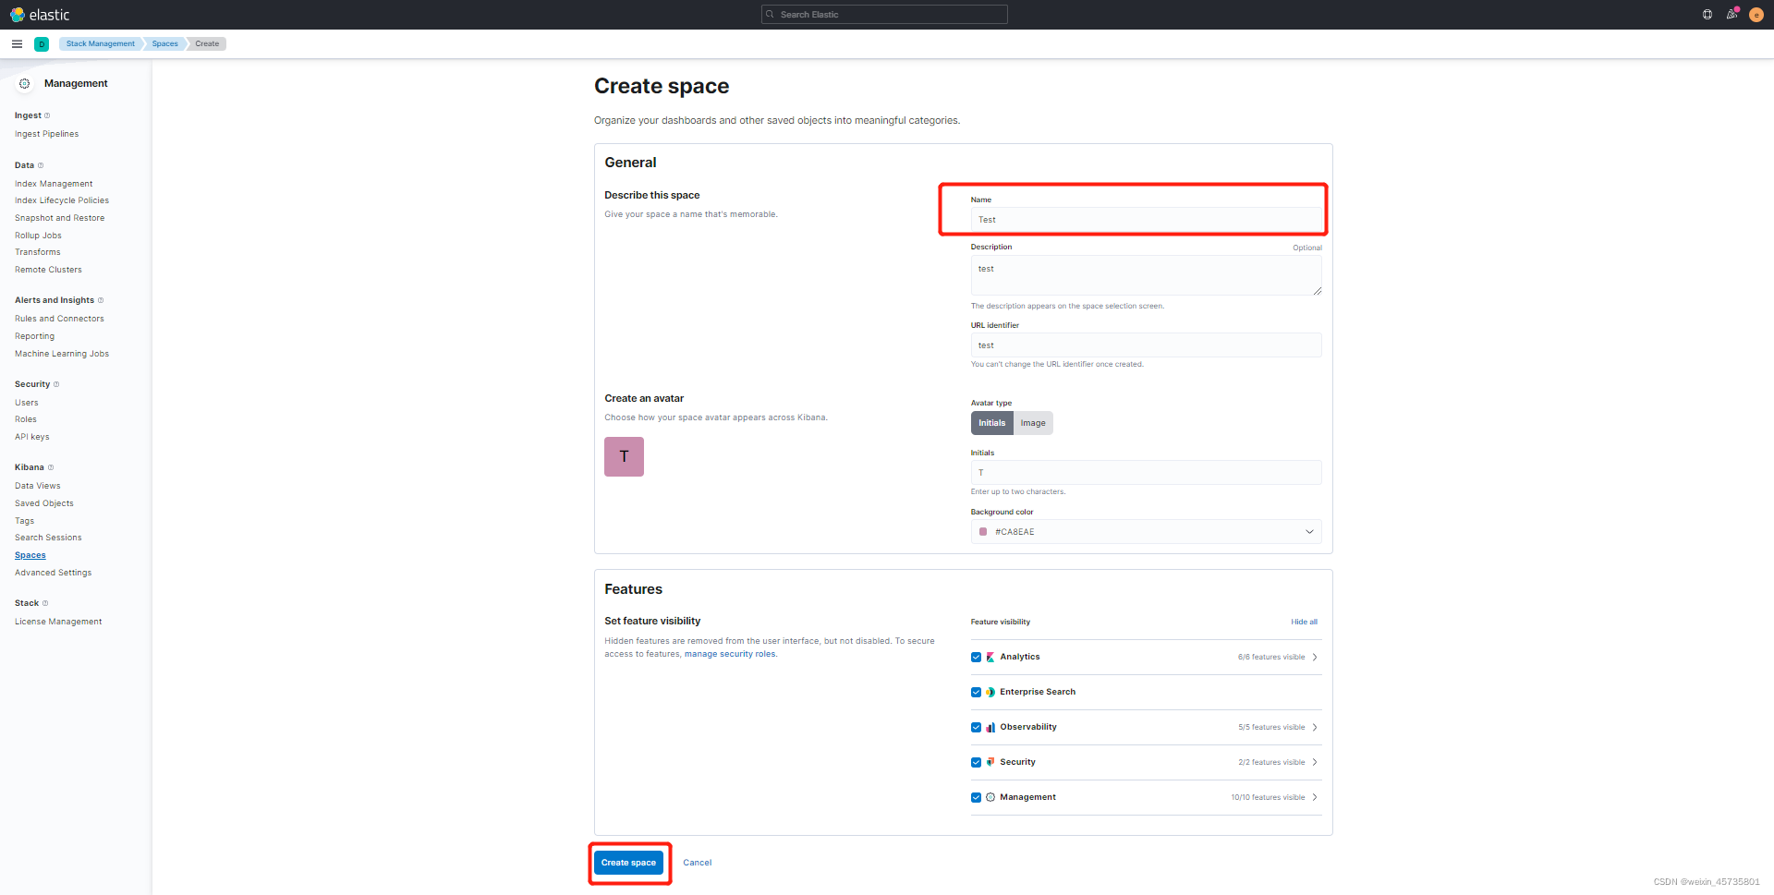Expand the Observability features chevron

(1315, 727)
